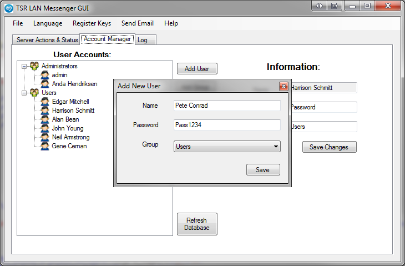Click Alan Bean's user icon
Image resolution: width=405 pixels, height=266 pixels.
[x=45, y=119]
